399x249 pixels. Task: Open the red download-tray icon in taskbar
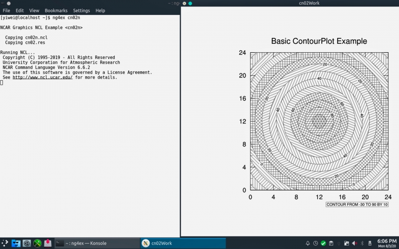tap(48, 243)
